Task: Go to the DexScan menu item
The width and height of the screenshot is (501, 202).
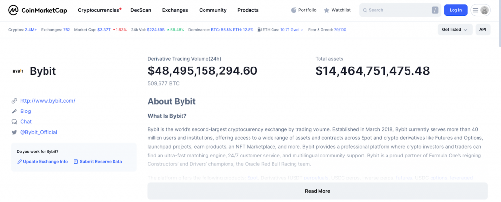Action: (x=140, y=10)
